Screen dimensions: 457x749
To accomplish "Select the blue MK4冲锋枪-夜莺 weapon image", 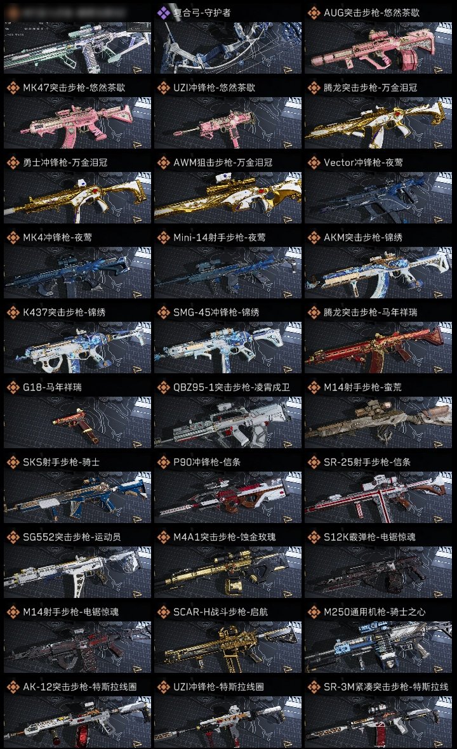I will (77, 273).
